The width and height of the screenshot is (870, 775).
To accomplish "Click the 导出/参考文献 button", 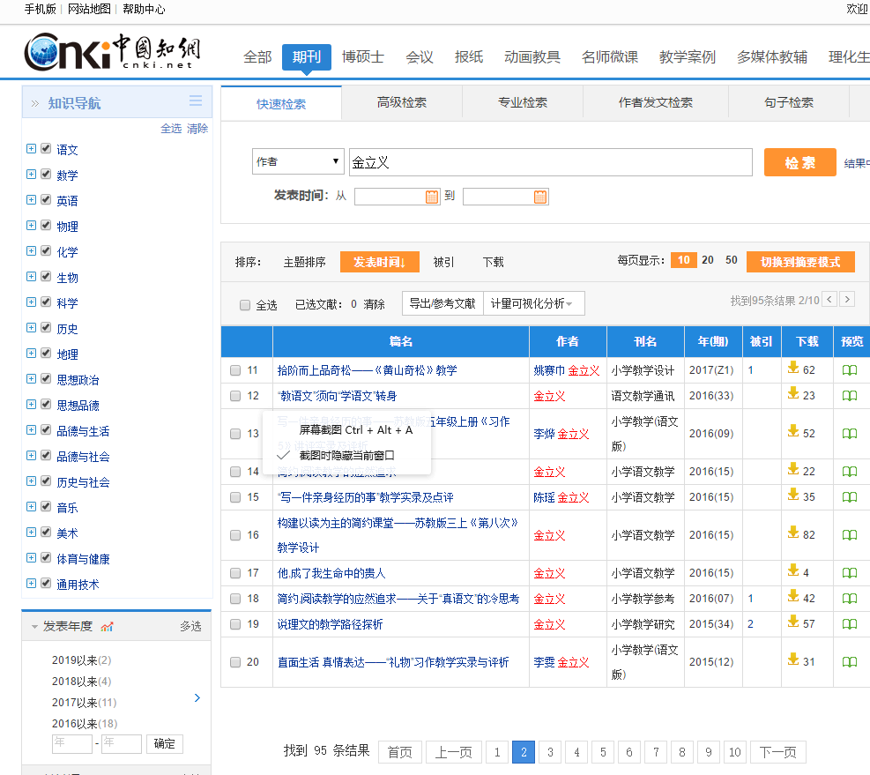I will (442, 303).
